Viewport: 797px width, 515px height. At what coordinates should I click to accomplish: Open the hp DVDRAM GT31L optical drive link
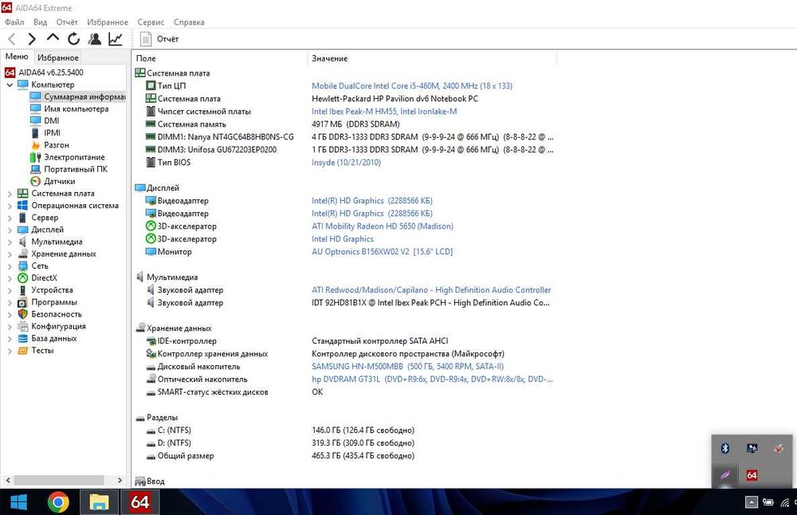432,379
